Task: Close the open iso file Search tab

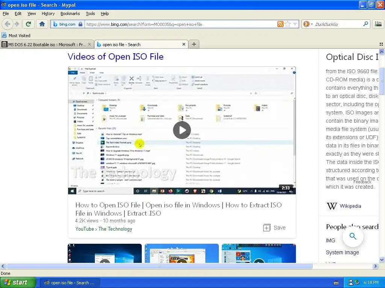Action: [183, 44]
